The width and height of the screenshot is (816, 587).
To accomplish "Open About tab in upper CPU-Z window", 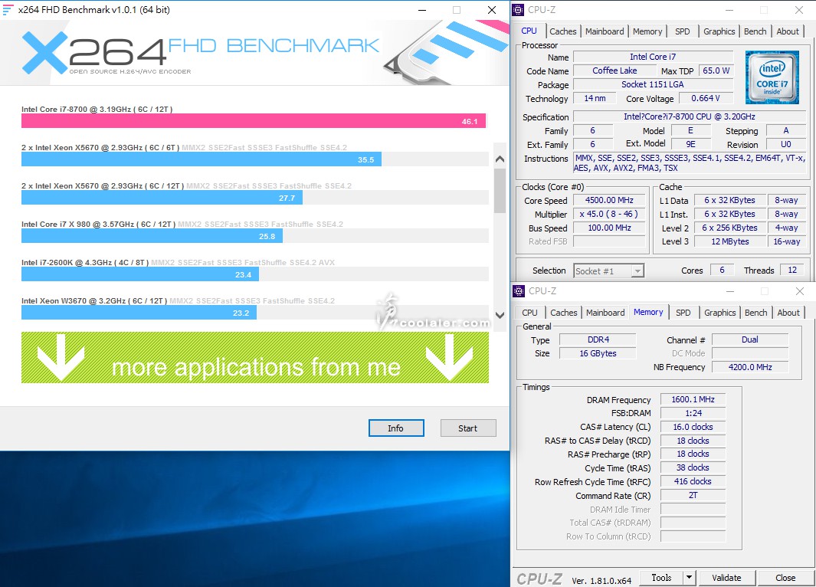I will pyautogui.click(x=788, y=31).
